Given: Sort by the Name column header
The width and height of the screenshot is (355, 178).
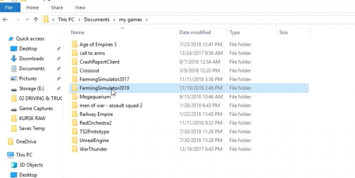Looking at the screenshot, I should coord(78,33).
